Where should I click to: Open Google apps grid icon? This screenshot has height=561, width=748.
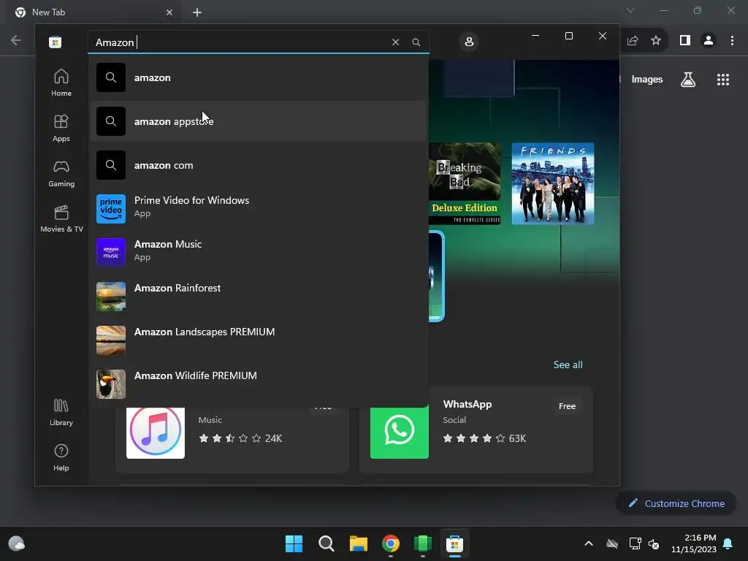pyautogui.click(x=723, y=80)
